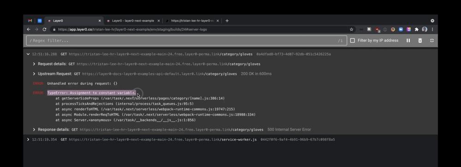
Task: Open the info circle extension
Action: (385, 30)
